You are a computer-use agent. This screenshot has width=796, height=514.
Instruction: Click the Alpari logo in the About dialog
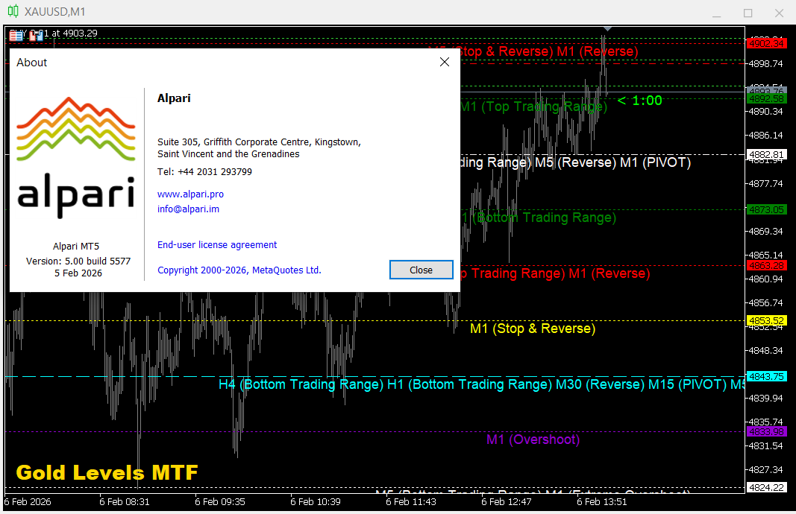tap(76, 158)
